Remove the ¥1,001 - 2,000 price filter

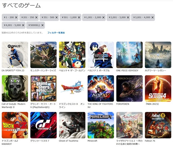103,17
